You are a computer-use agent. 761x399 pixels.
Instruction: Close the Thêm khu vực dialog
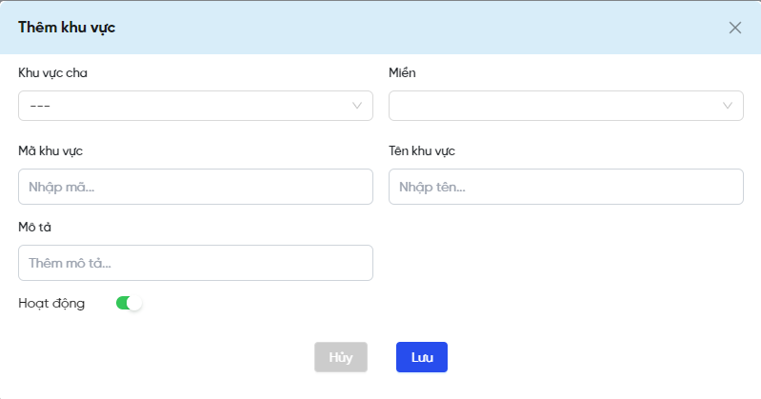coord(734,28)
